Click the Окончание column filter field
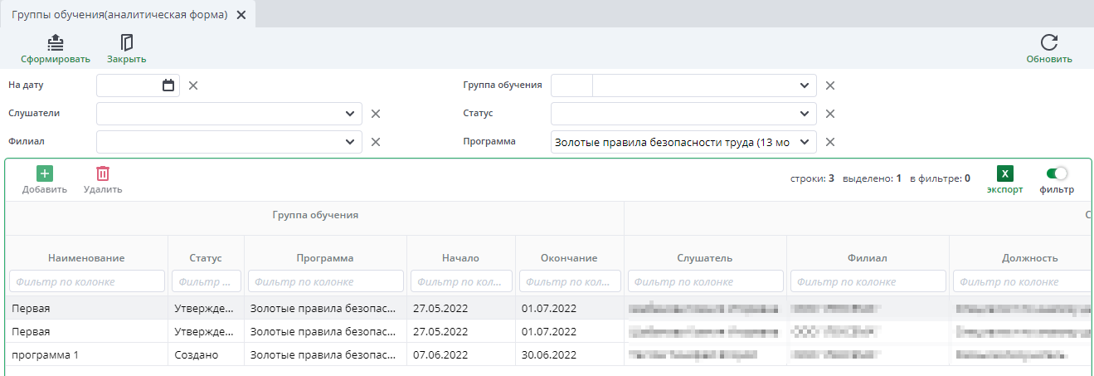 point(569,281)
